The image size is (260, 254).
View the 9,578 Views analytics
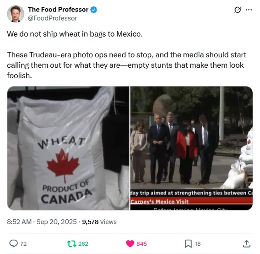99,222
